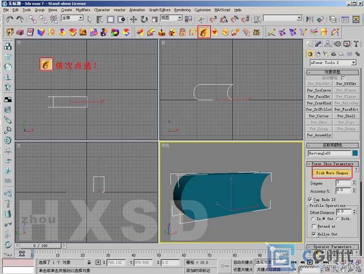Viewport: 364px width, 274px height.
Task: Open the Motion command panel tab
Action: click(x=338, y=44)
